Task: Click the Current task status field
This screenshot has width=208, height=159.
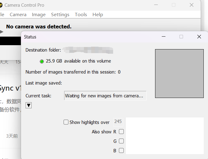Action: pyautogui.click(x=105, y=96)
